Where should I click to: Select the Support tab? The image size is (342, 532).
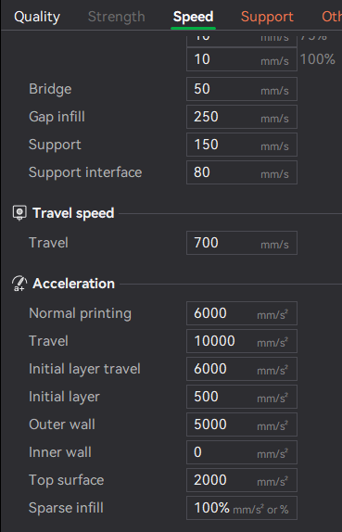(267, 17)
